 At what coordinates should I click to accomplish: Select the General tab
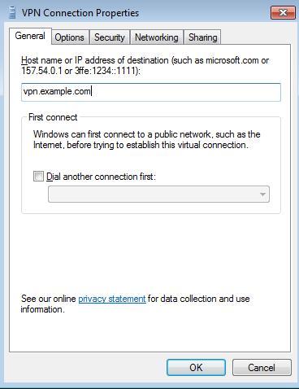click(30, 36)
